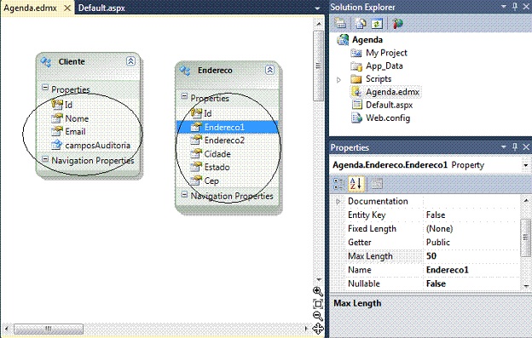Click the Endereco entity title
532x338 pixels.
click(215, 71)
